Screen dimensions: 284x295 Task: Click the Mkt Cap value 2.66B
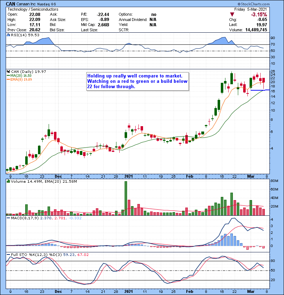pyautogui.click(x=103, y=25)
